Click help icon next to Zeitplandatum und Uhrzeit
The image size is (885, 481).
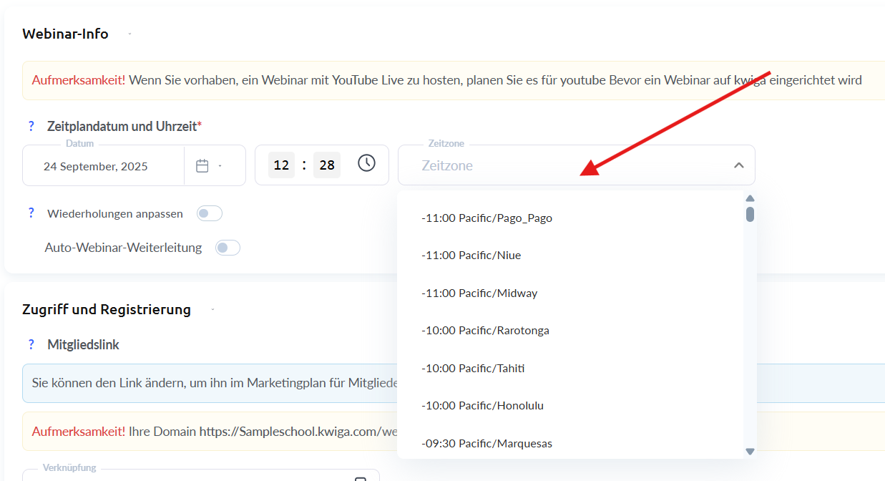[31, 127]
